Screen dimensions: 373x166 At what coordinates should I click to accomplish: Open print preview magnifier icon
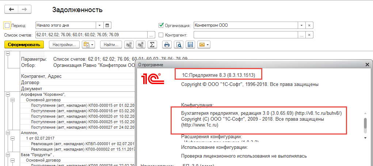pyautogui.click(x=178, y=45)
